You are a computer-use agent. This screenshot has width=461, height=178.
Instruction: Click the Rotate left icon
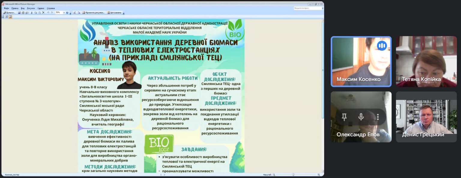pyautogui.click(x=75, y=13)
